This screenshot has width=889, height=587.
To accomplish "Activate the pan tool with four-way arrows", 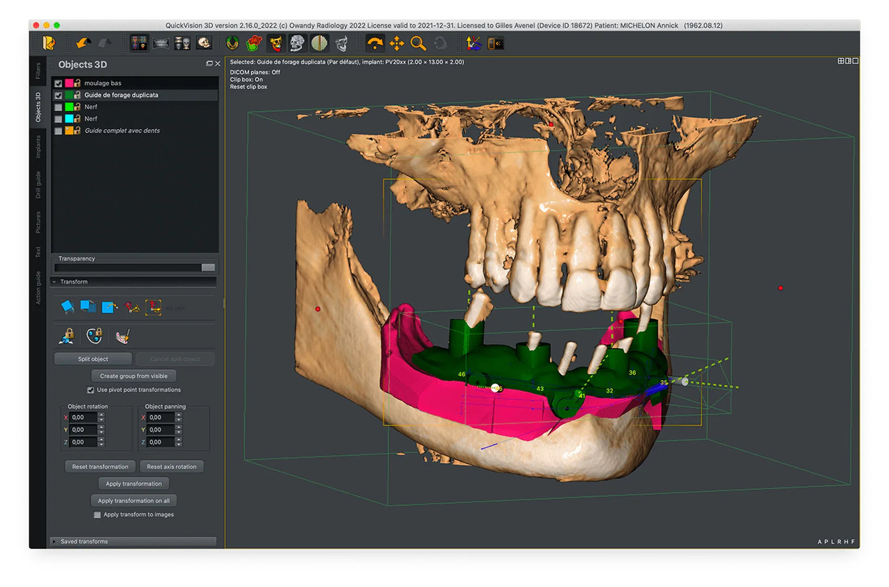I will (x=396, y=43).
